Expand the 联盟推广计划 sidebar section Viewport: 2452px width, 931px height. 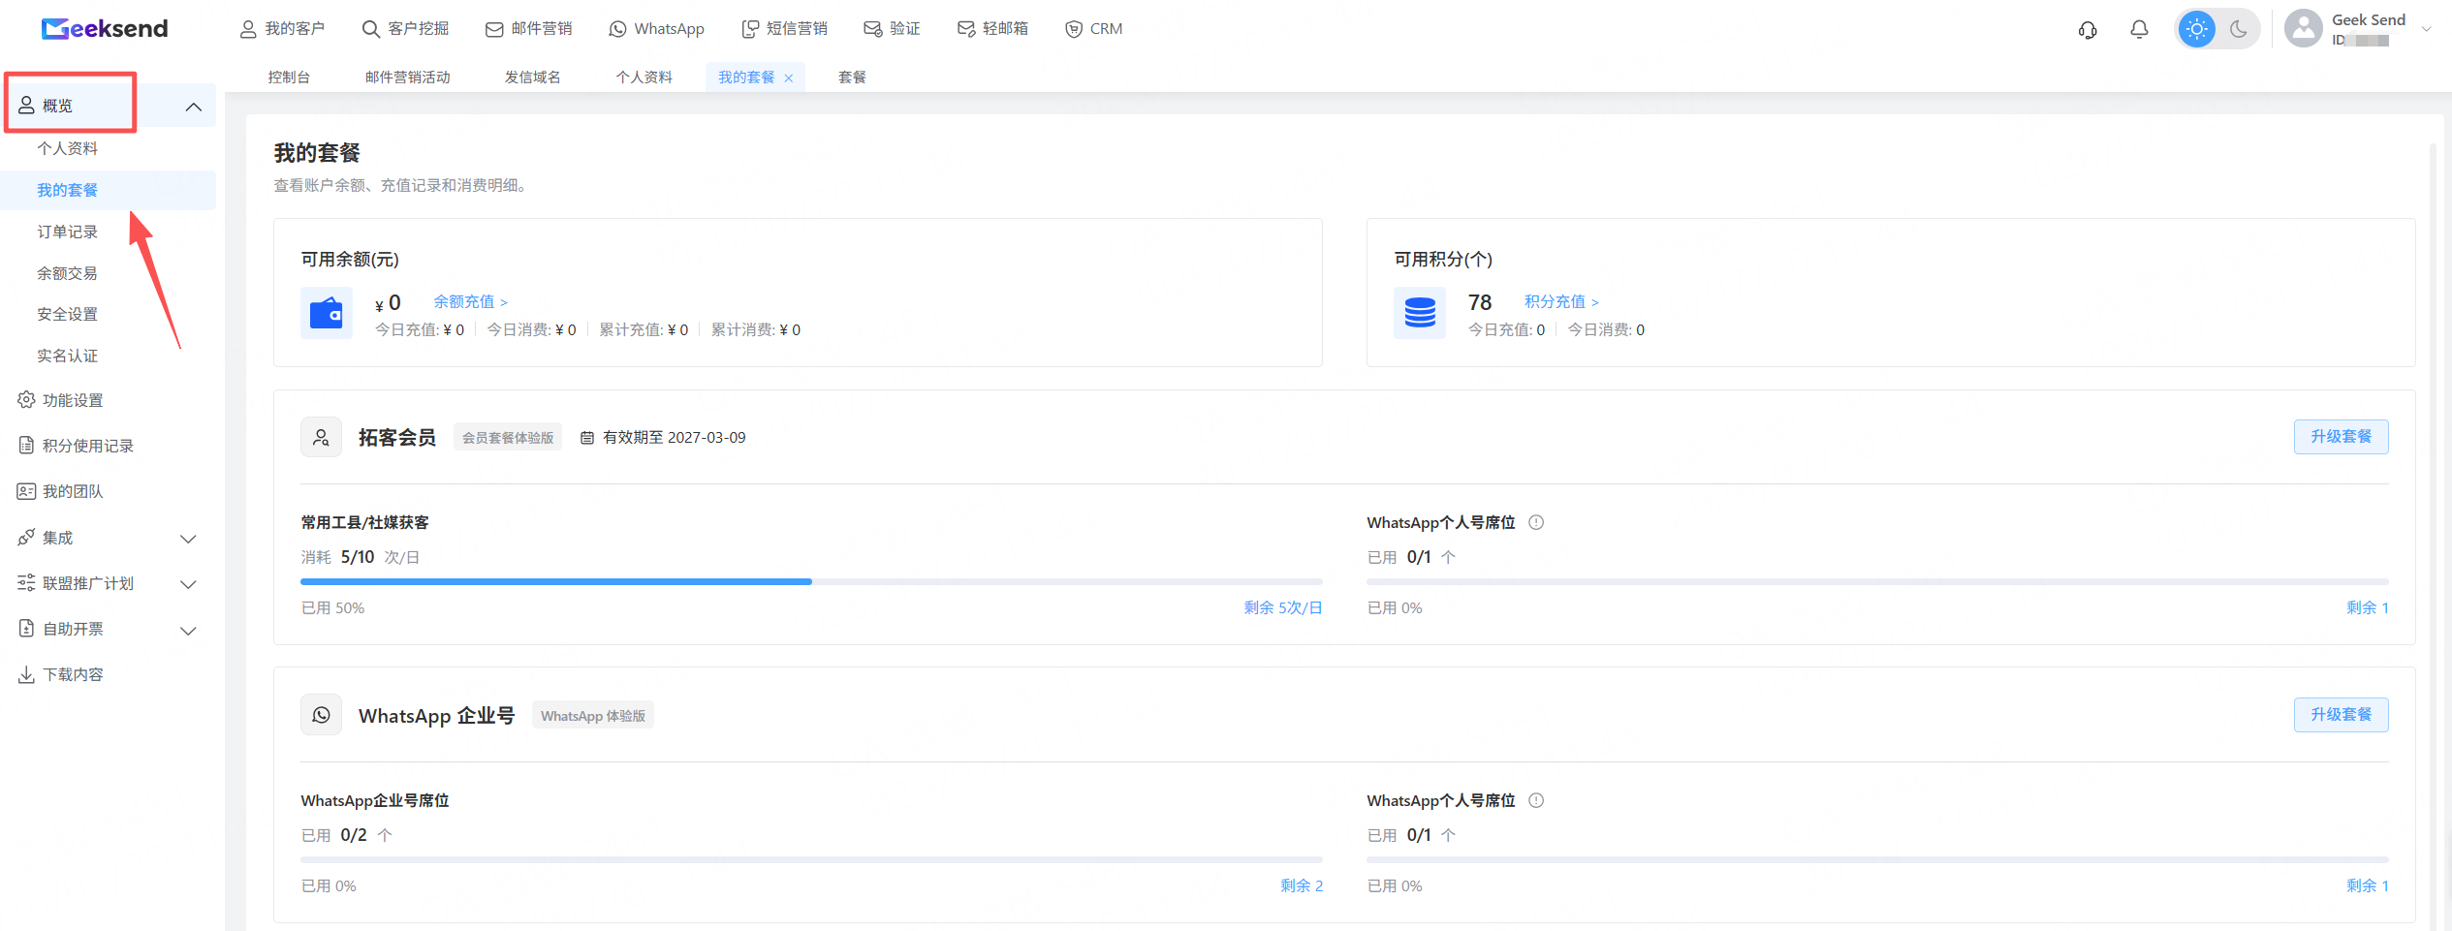click(189, 584)
